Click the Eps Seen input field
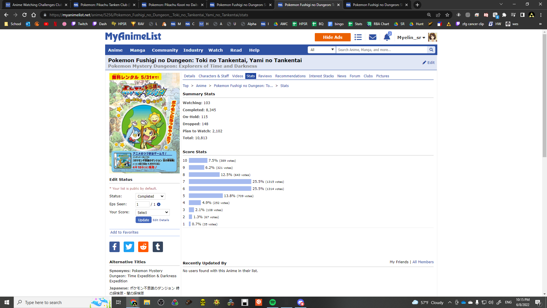 click(x=142, y=204)
